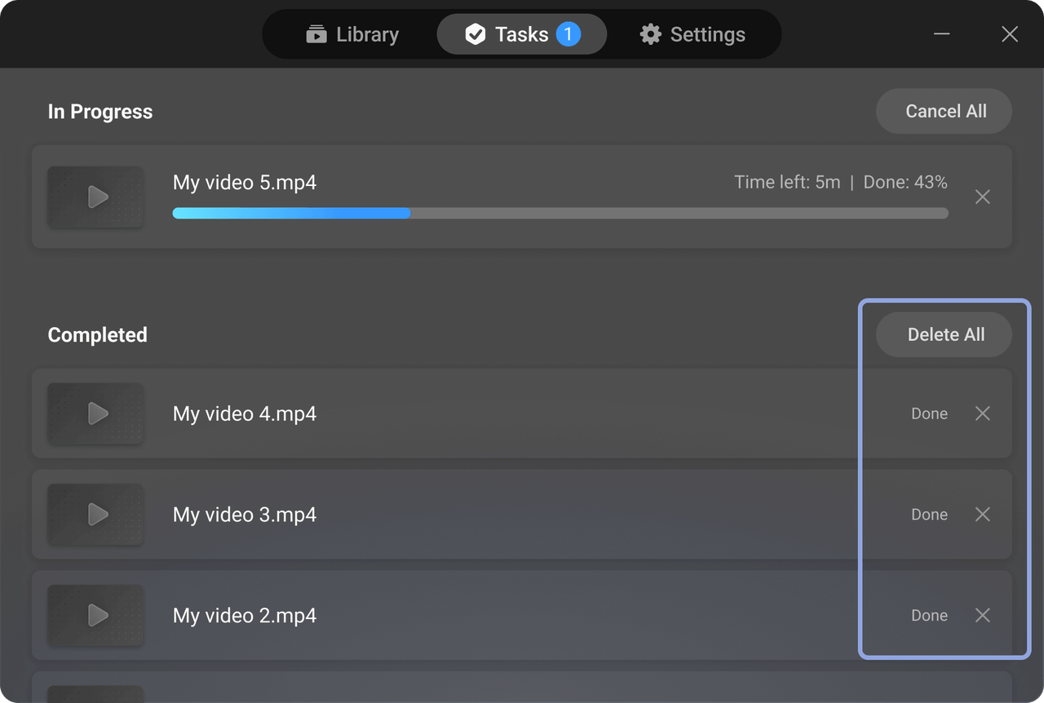Screen dimensions: 1044x703
Task: Click the Tasks shield checkmark icon
Action: click(475, 34)
